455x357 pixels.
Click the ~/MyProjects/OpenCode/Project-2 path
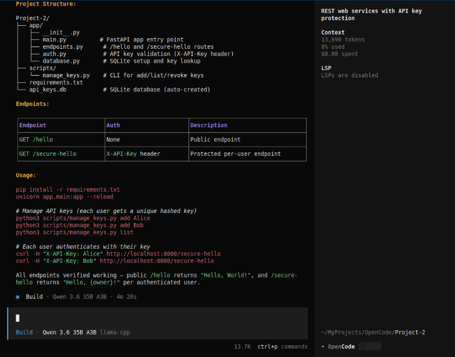pos(373,332)
